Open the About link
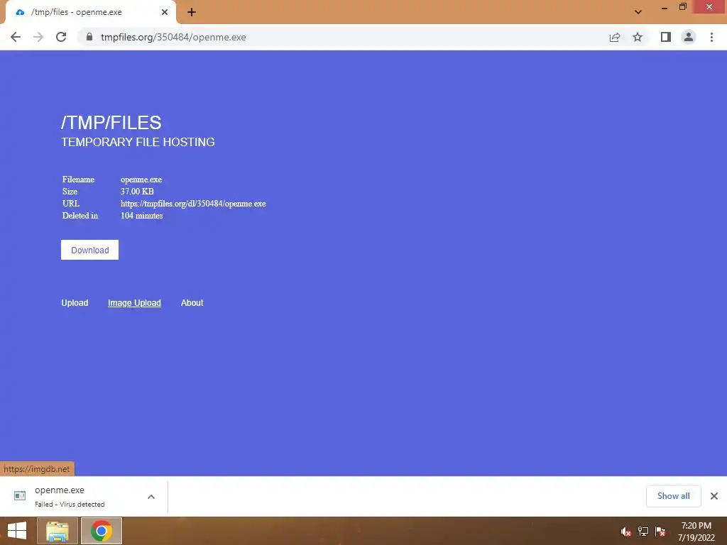Image resolution: width=727 pixels, height=545 pixels. [x=192, y=302]
